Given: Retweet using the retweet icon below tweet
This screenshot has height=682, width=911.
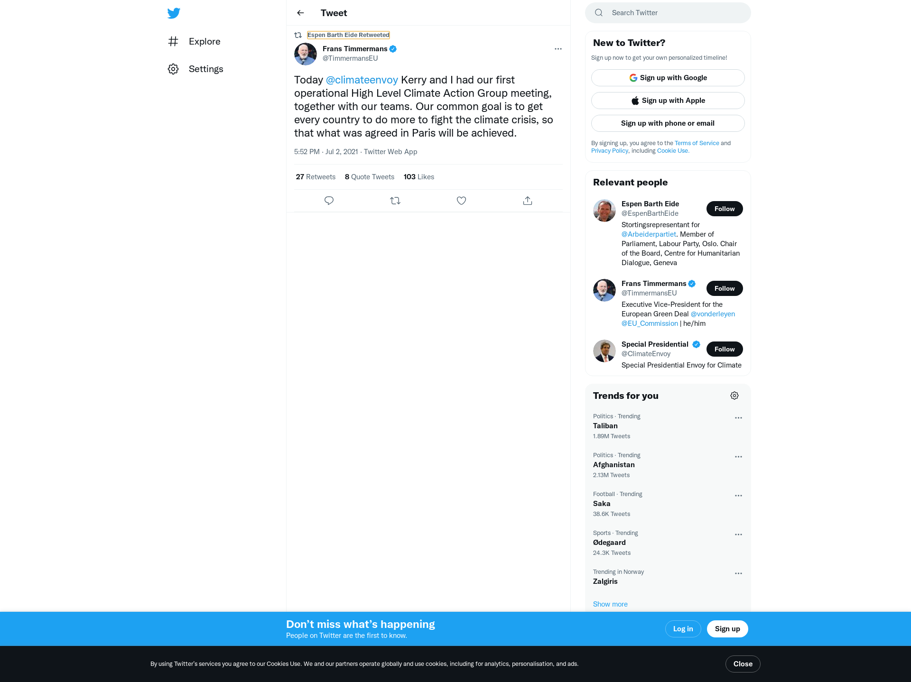Looking at the screenshot, I should (395, 201).
